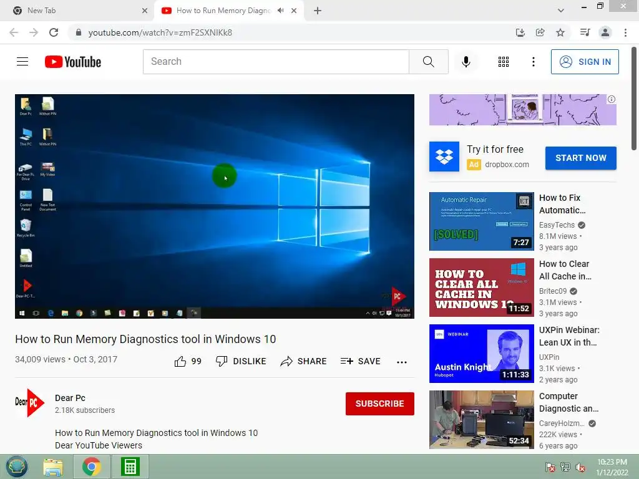This screenshot has width=639, height=479.
Task: Go to the YouTube home logo
Action: click(x=73, y=62)
